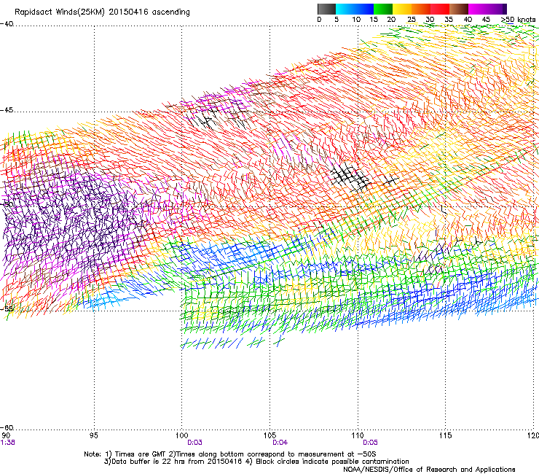Screen dimensions: 539x474
Task: Select the green 15-20 knots color segment
Action: (x=383, y=9)
